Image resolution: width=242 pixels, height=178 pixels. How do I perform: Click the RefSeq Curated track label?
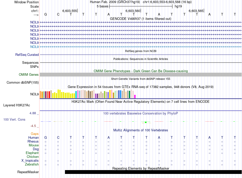[x=27, y=55]
